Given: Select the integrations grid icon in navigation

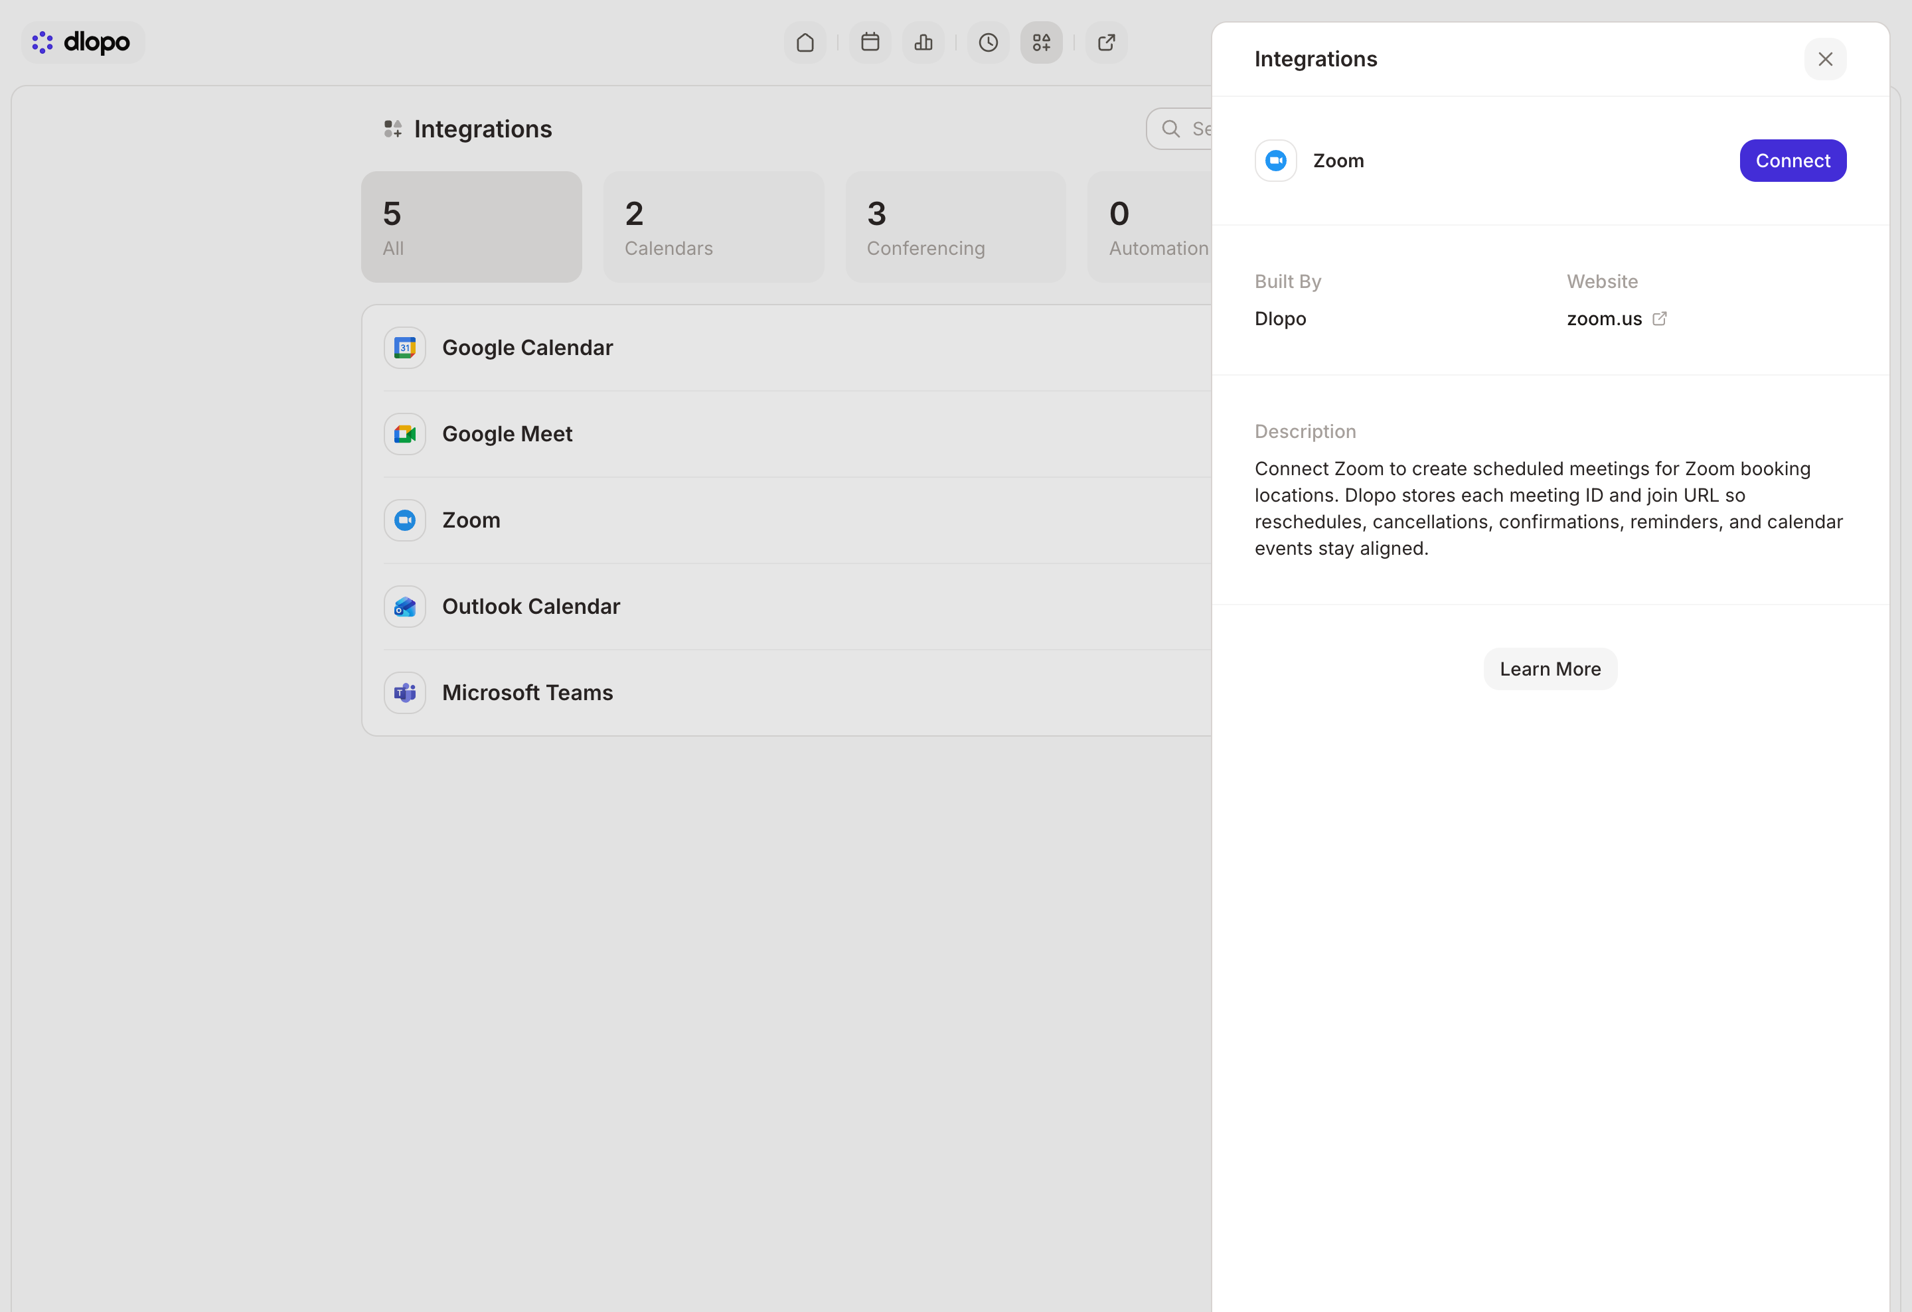Looking at the screenshot, I should (x=1042, y=42).
